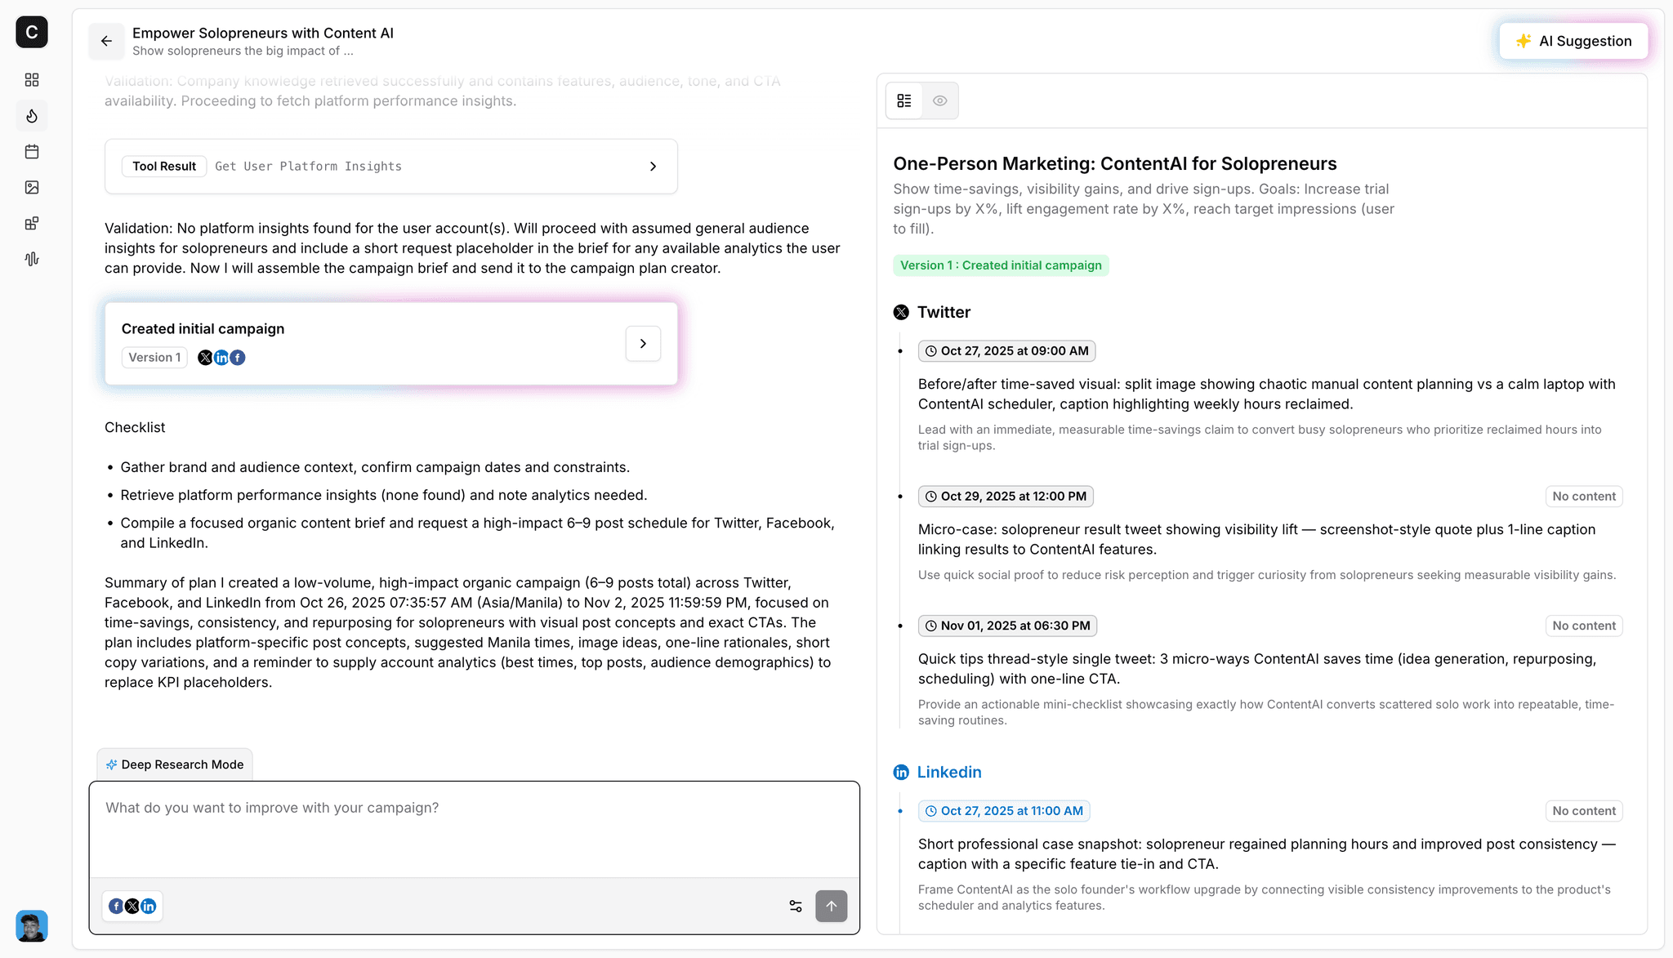1673x958 pixels.
Task: Toggle the LinkedIn platform in the composer
Action: click(x=149, y=906)
